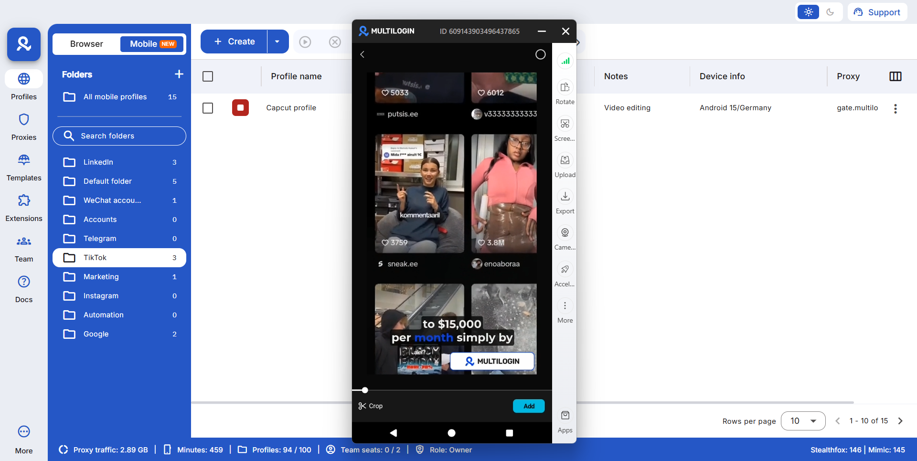
Task: Check the select-all profiles header checkbox
Action: point(208,76)
